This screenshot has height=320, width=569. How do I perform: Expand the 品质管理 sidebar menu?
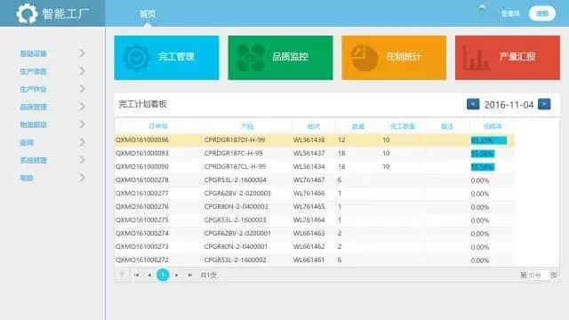52,107
